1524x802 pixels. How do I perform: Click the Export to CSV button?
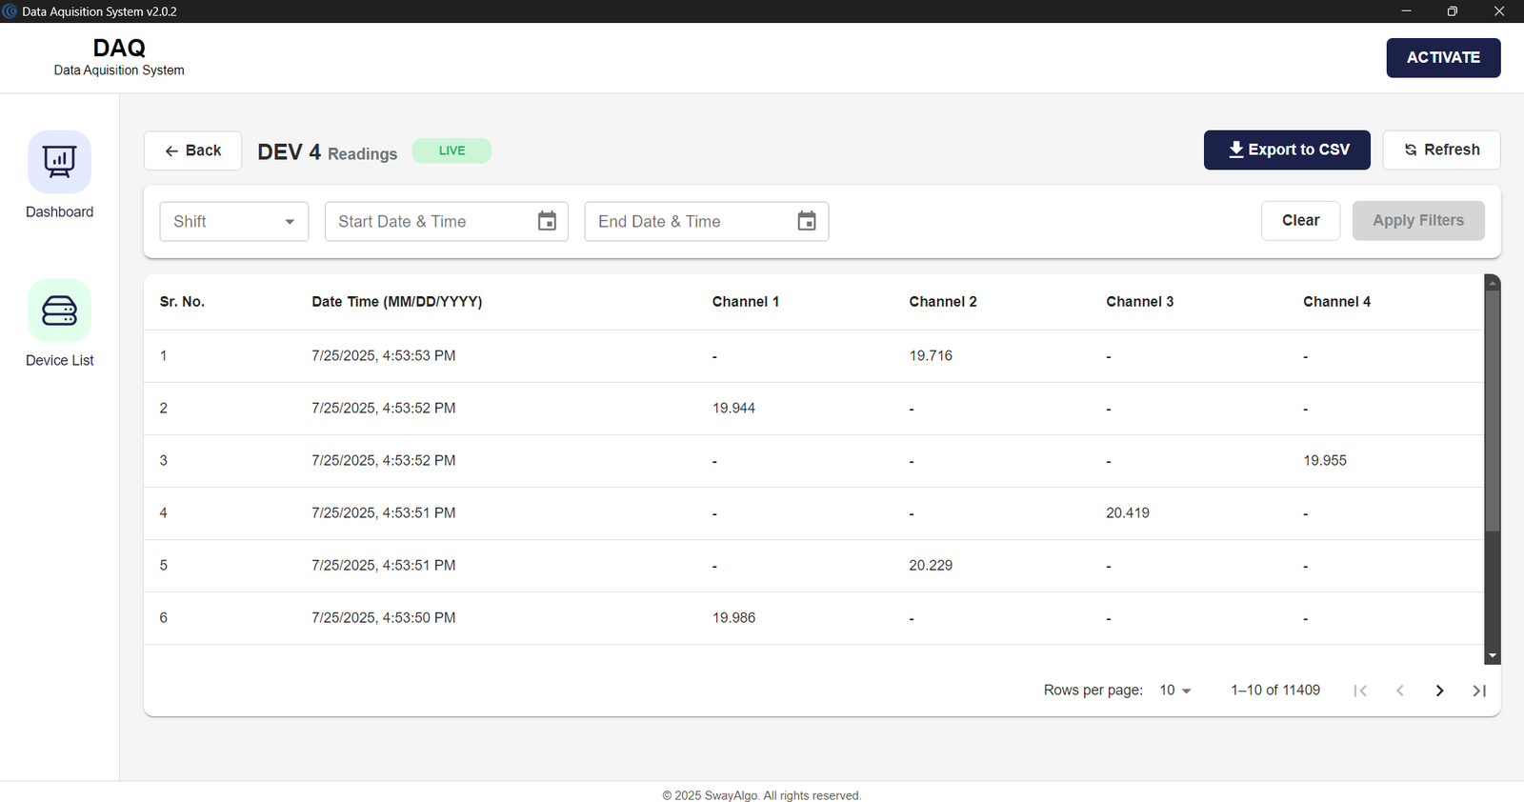[1287, 150]
